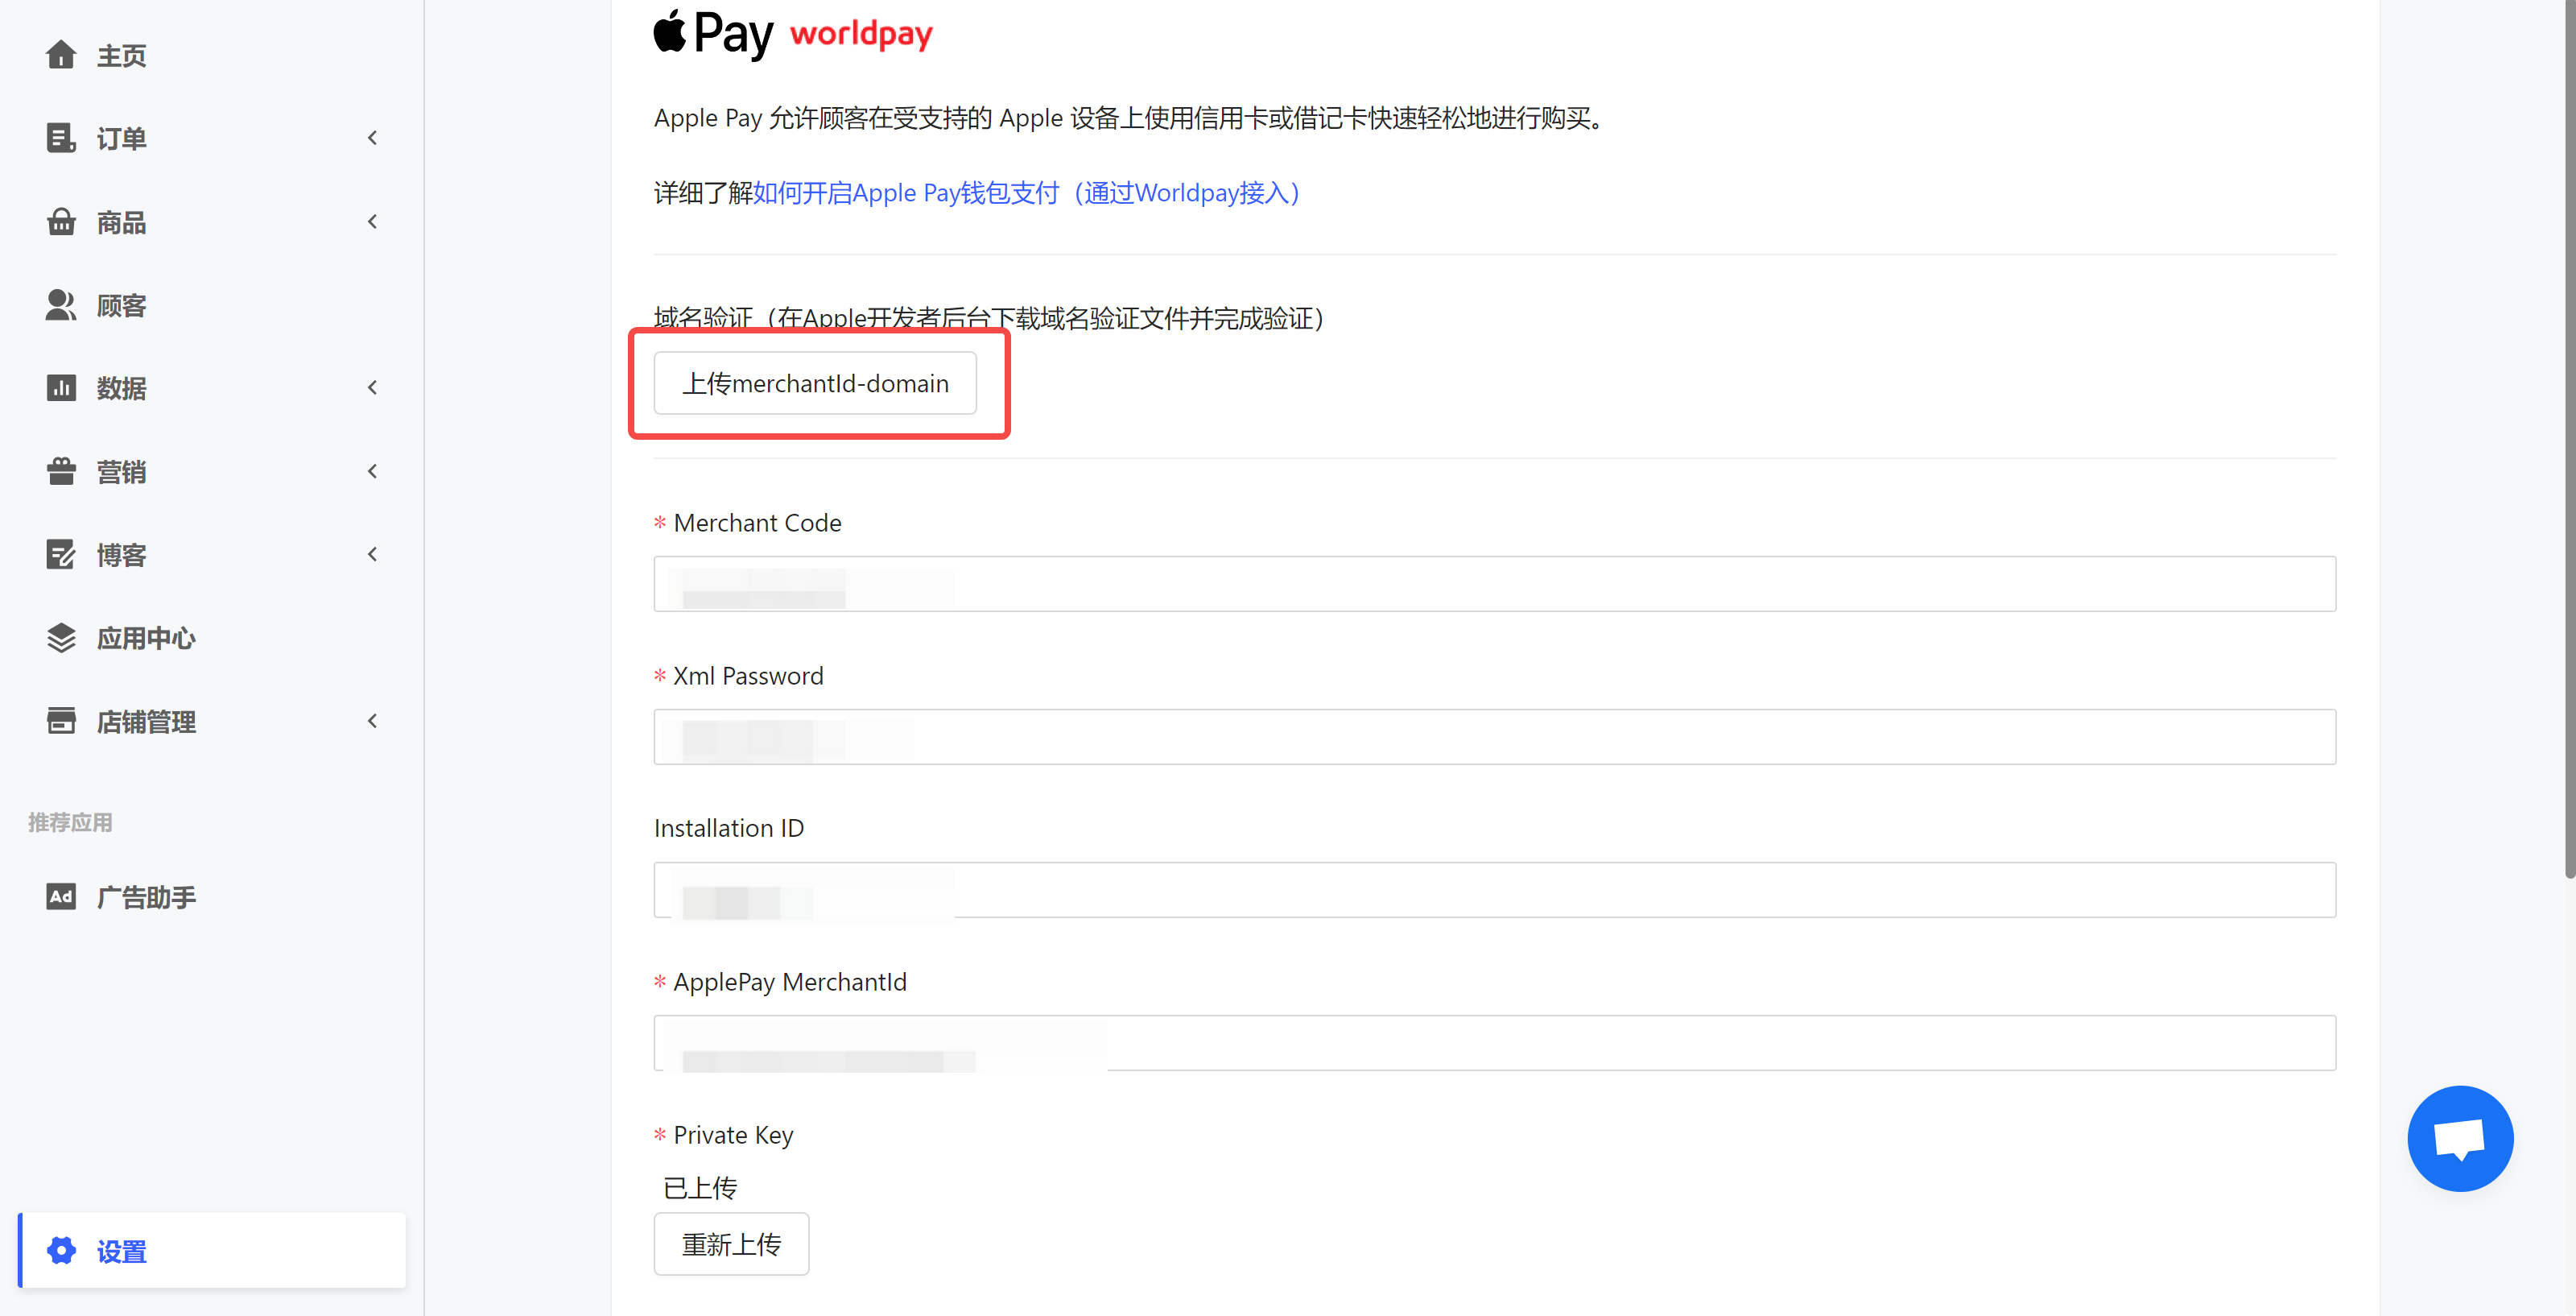Expand the 数据 menu chevron
Screen dimensions: 2576x1316
[x=373, y=387]
